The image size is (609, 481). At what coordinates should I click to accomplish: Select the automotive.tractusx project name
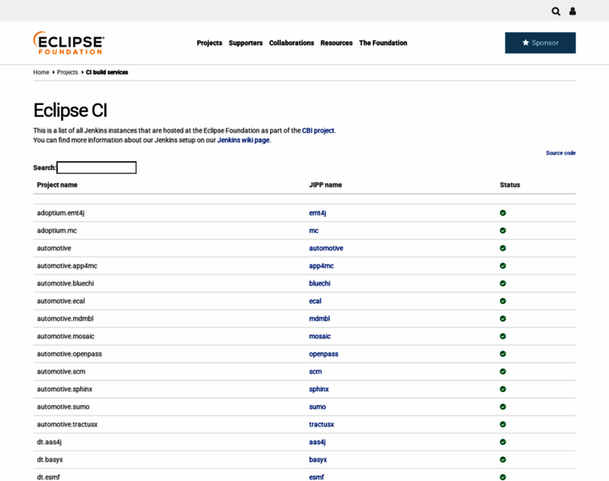point(67,424)
